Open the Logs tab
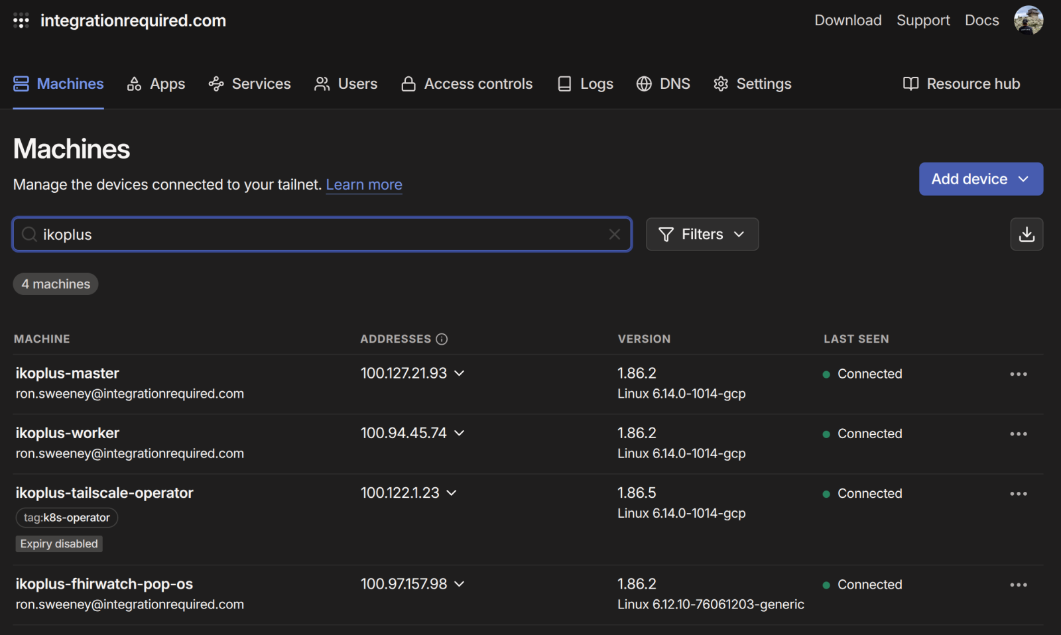 click(585, 84)
